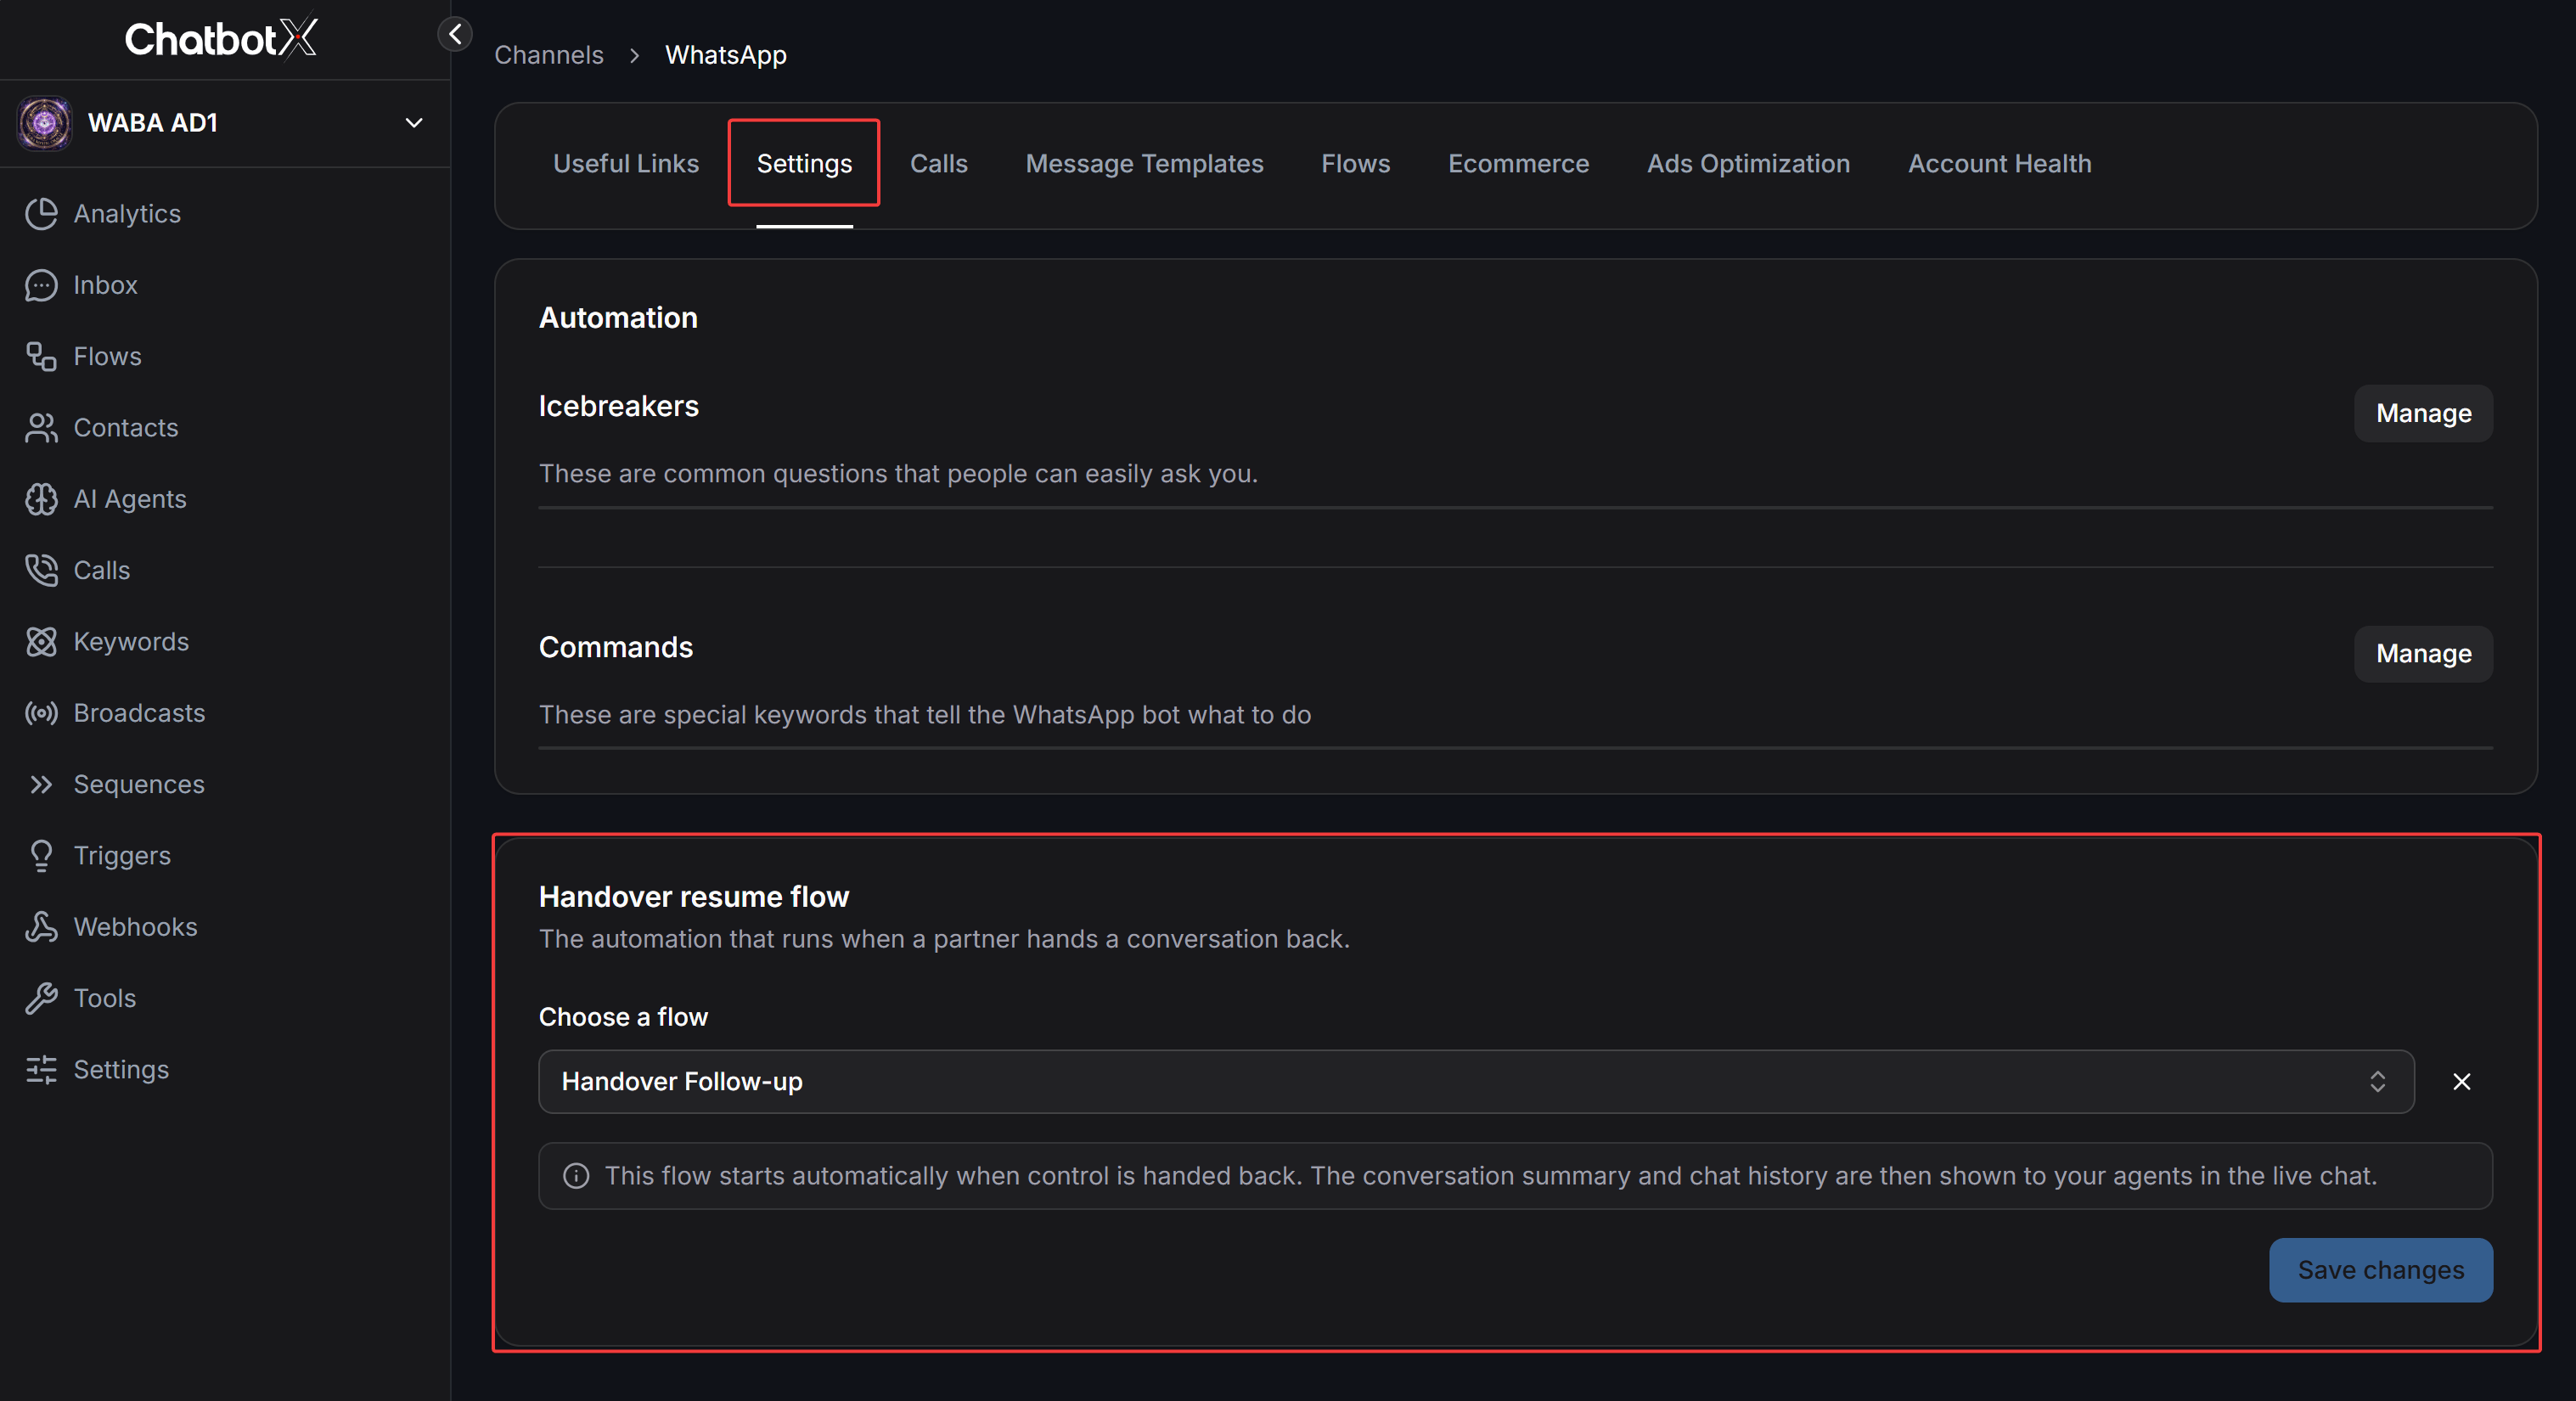Screen dimensions: 2576x1401
Task: Open the Ads Optimization tab
Action: [1748, 163]
